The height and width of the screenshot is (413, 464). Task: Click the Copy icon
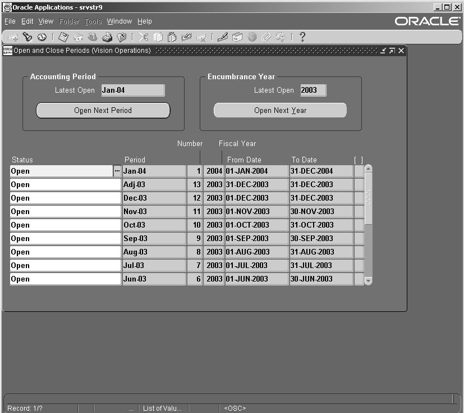point(158,37)
